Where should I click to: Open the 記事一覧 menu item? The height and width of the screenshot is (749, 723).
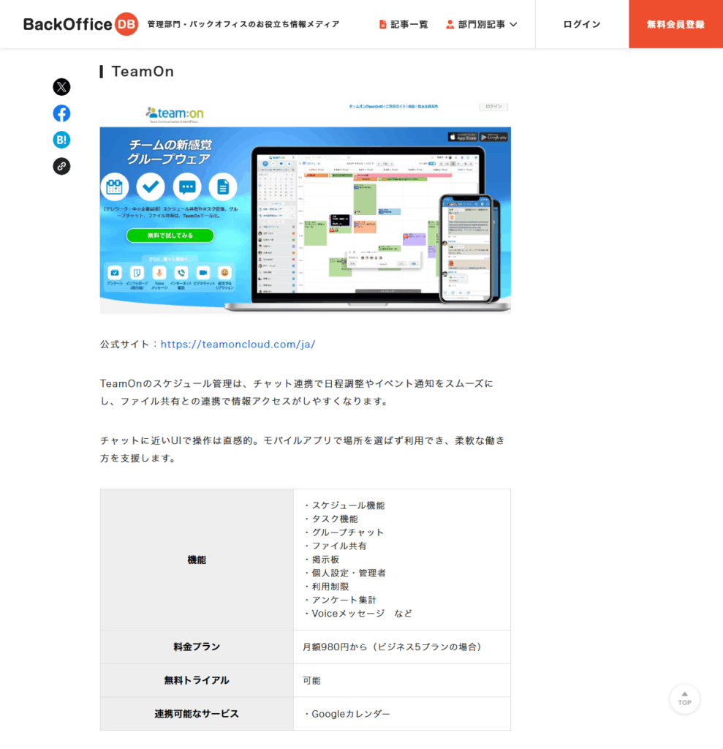[404, 24]
